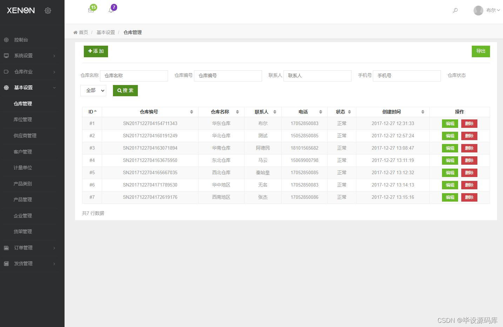Delete the 华南仓库 row
503x327 pixels.
(469, 148)
